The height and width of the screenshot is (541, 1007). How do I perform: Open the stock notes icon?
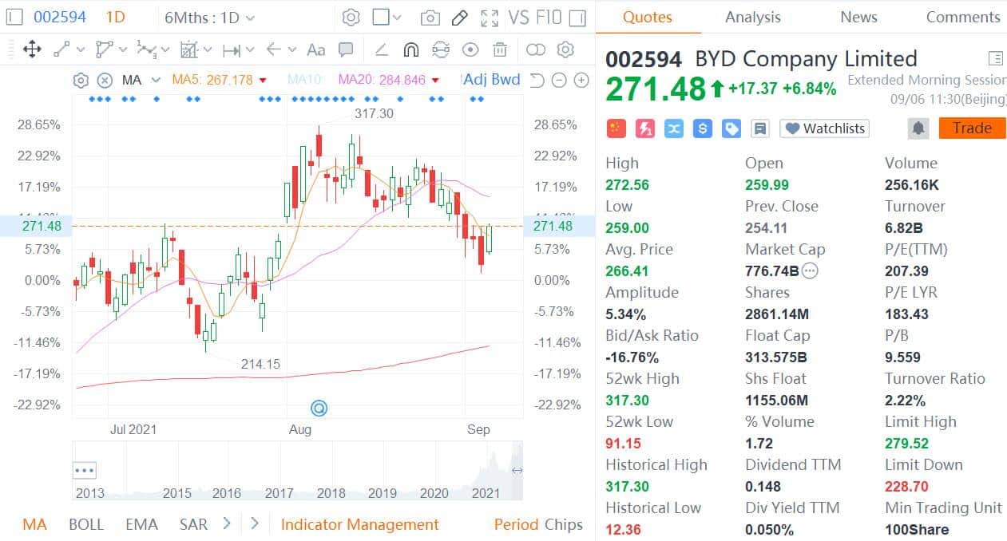tap(760, 128)
